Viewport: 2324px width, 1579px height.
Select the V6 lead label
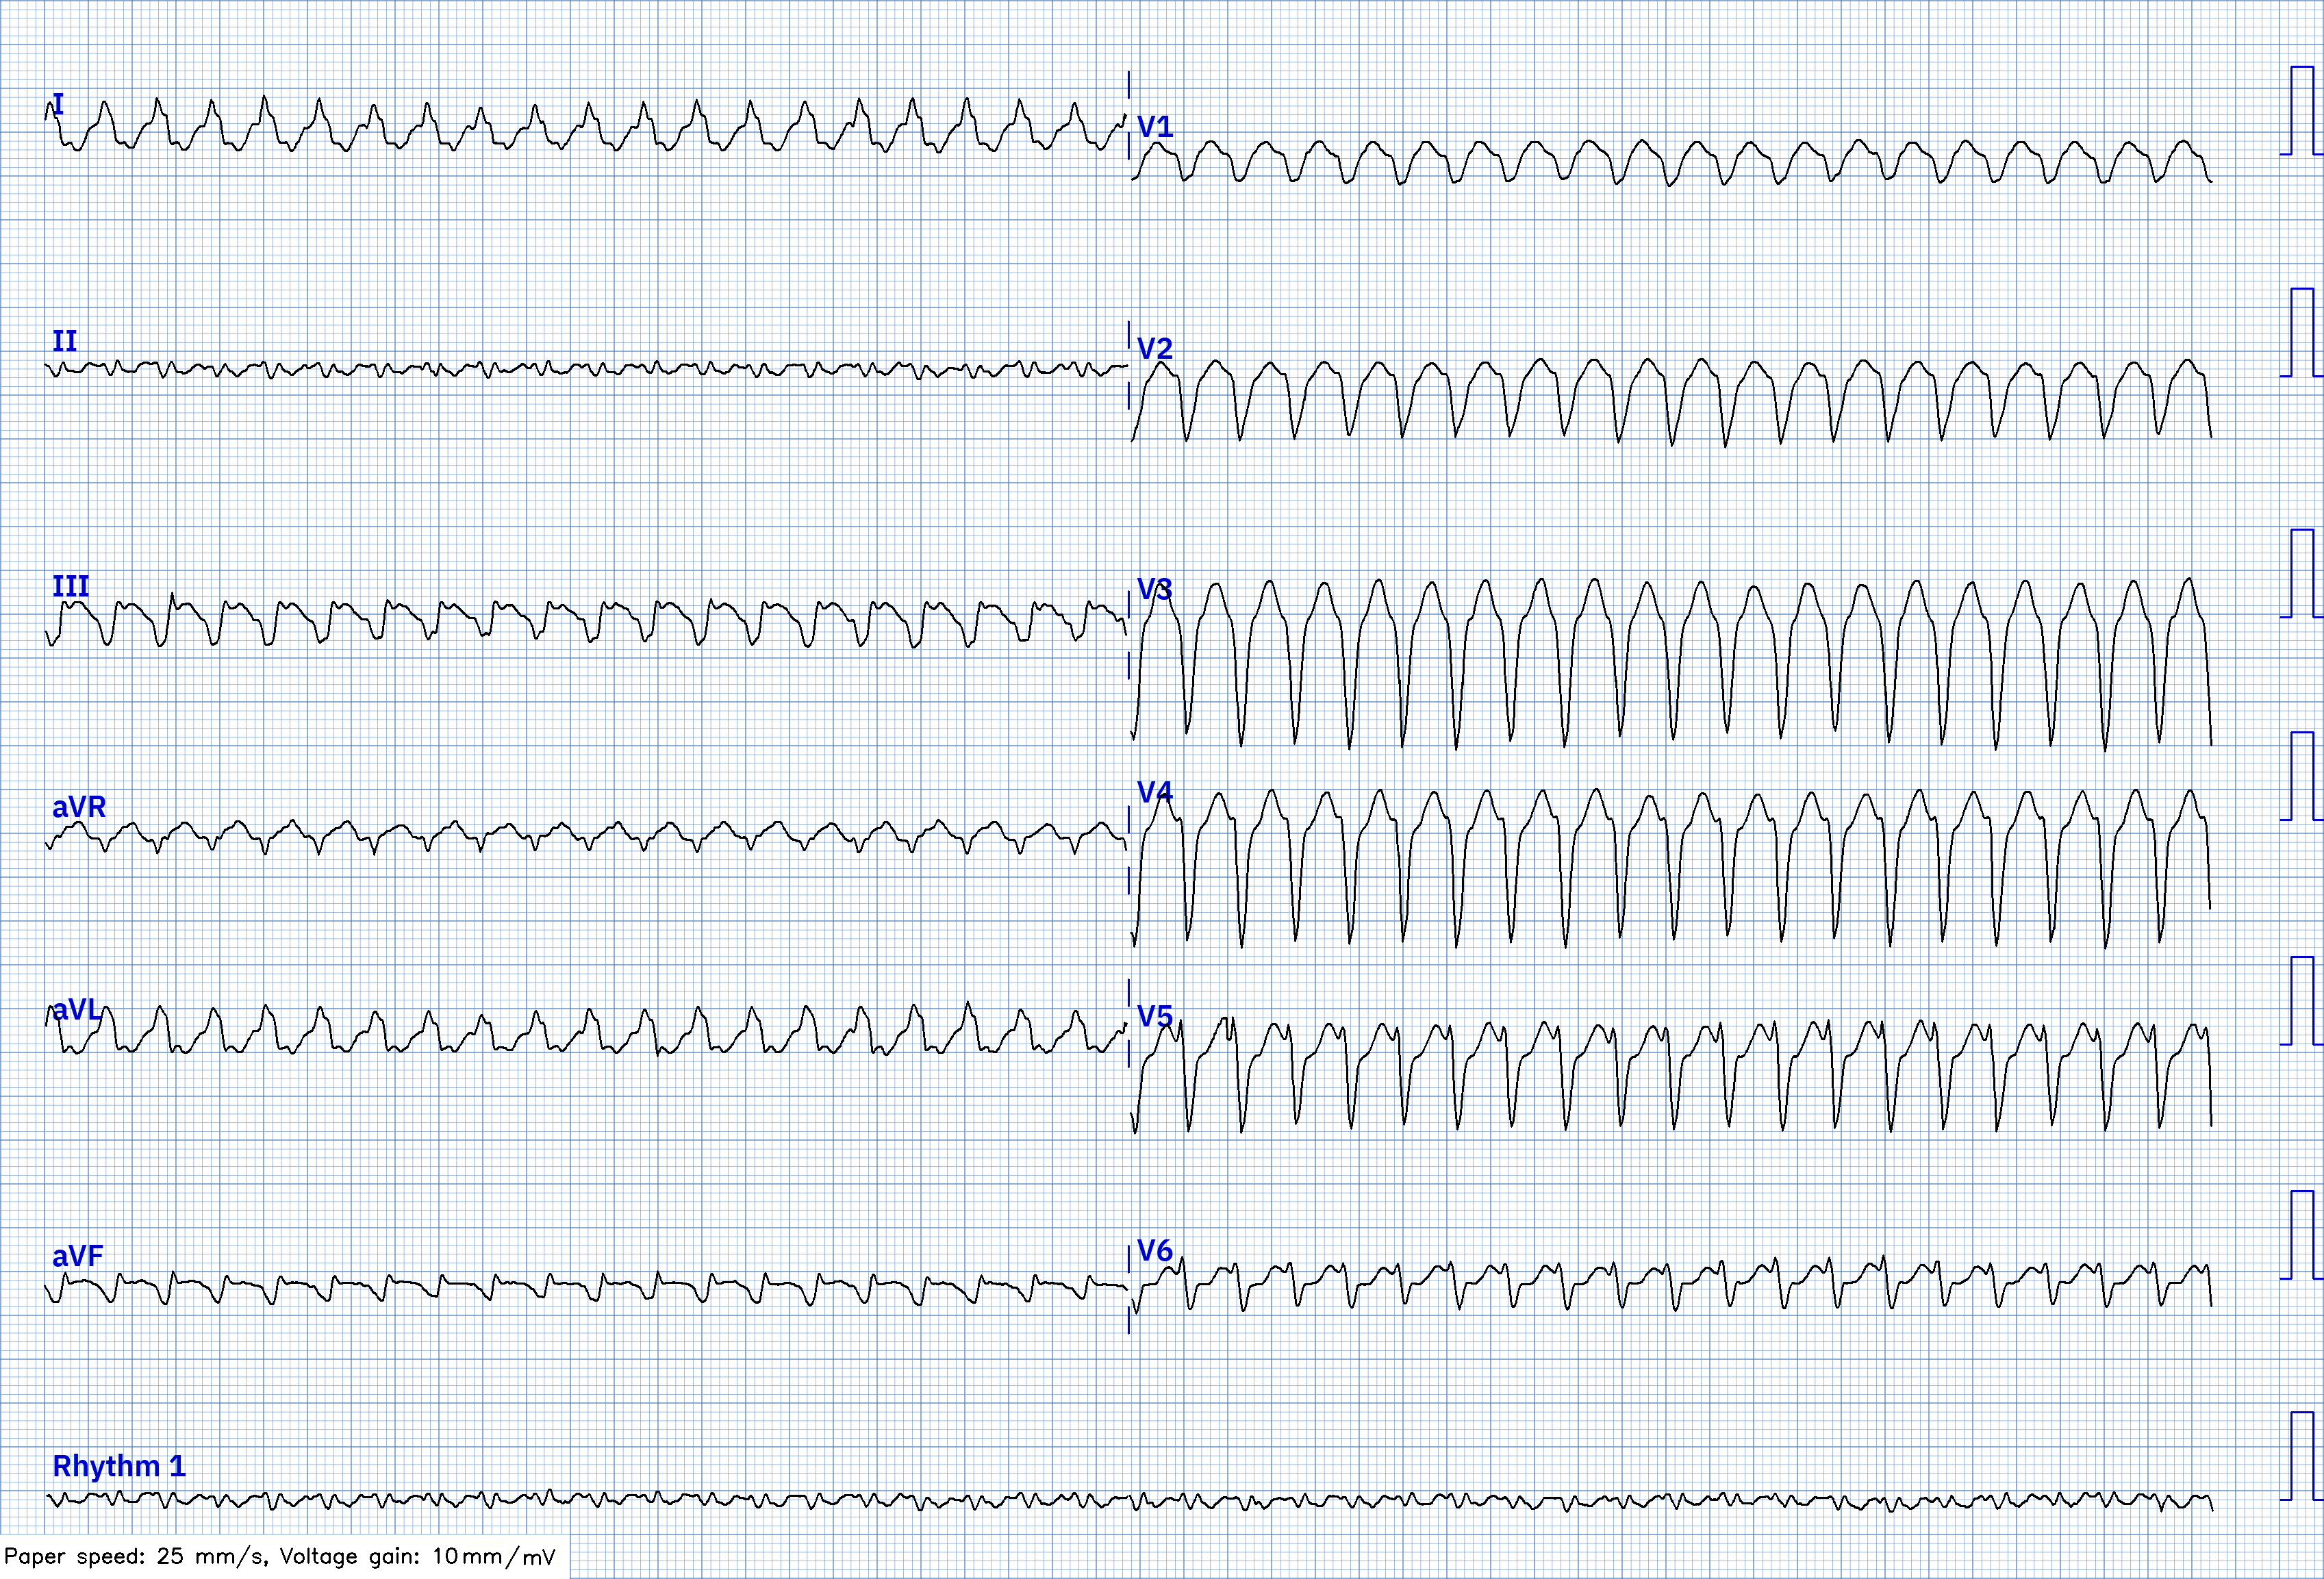1155,1250
